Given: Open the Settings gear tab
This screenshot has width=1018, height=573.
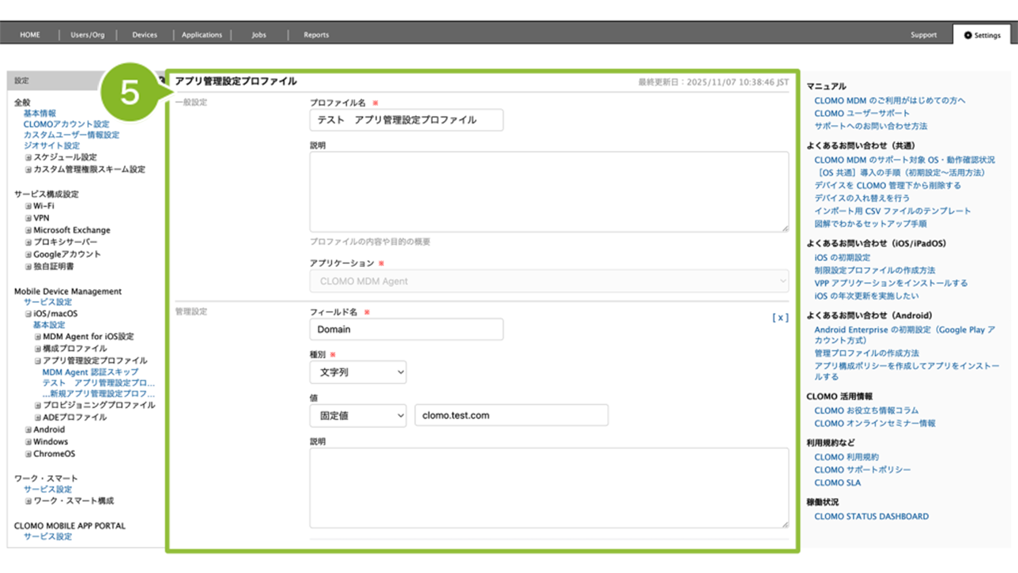Looking at the screenshot, I should click(x=982, y=35).
